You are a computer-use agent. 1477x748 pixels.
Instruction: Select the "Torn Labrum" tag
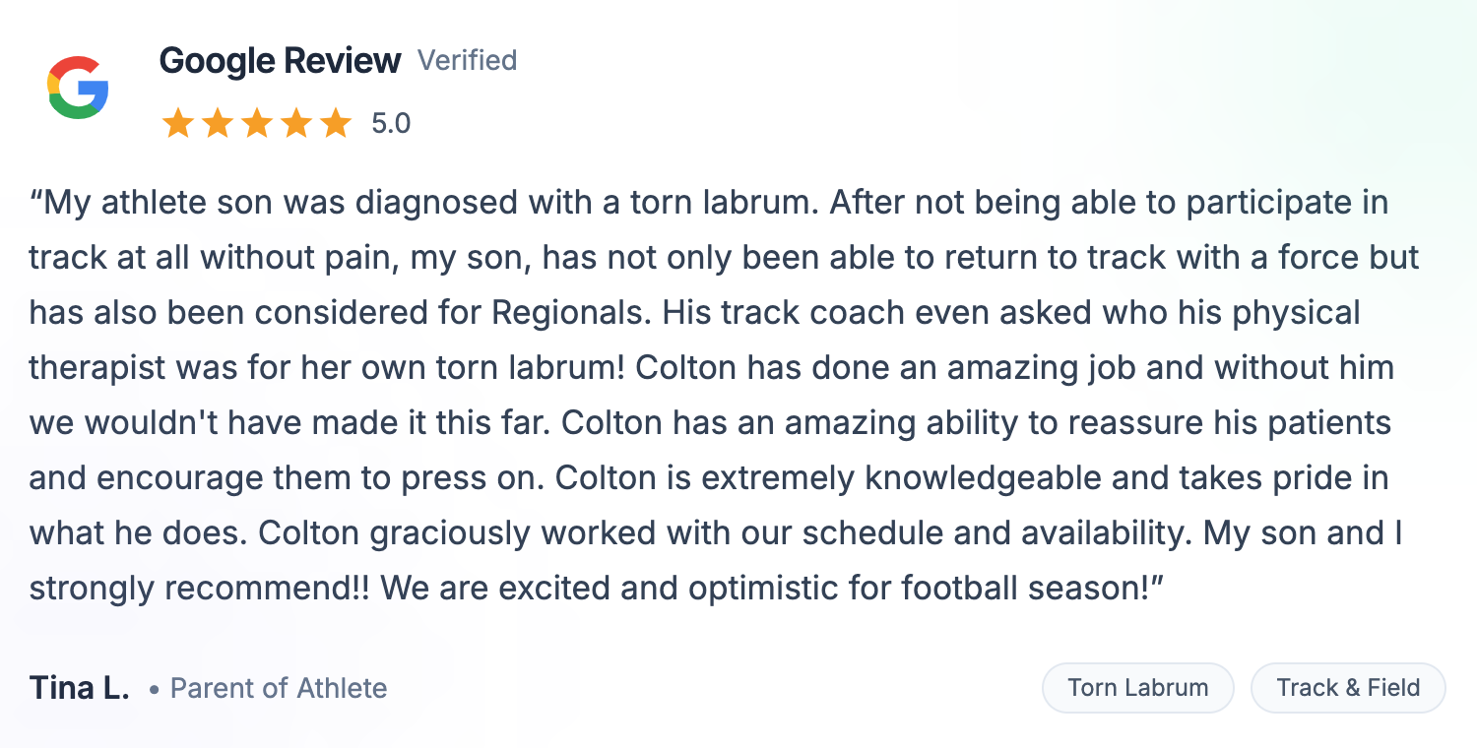[x=1137, y=687]
